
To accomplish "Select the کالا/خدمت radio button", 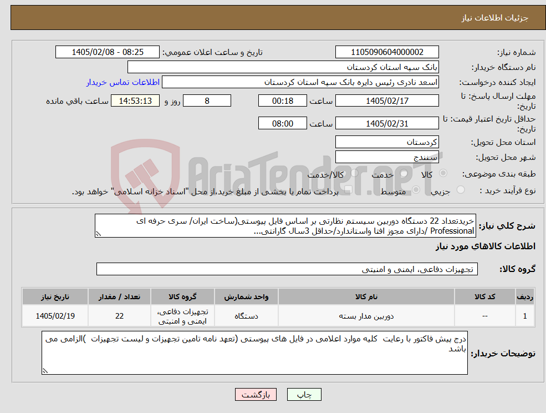I will 354,173.
